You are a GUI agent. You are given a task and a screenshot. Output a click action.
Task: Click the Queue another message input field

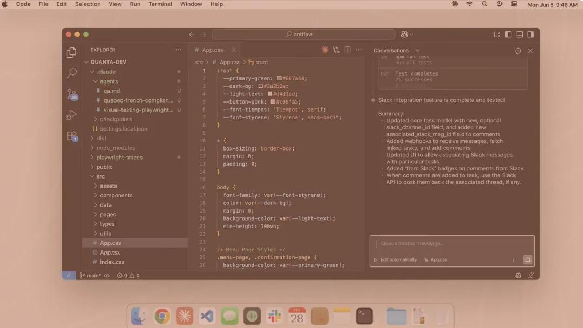(443, 244)
